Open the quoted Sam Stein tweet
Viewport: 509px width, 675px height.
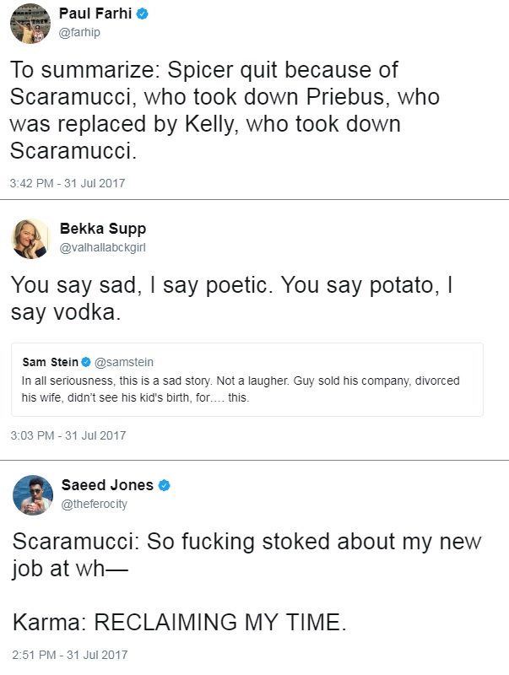[247, 380]
